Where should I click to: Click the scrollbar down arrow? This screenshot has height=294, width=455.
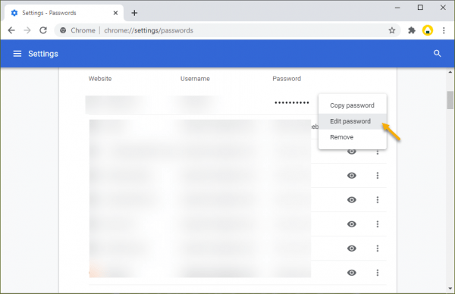coord(450,289)
